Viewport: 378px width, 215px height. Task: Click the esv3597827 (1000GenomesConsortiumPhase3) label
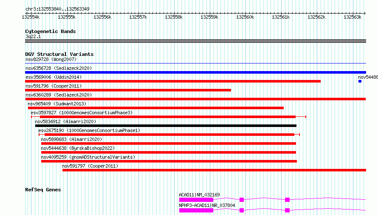point(82,113)
